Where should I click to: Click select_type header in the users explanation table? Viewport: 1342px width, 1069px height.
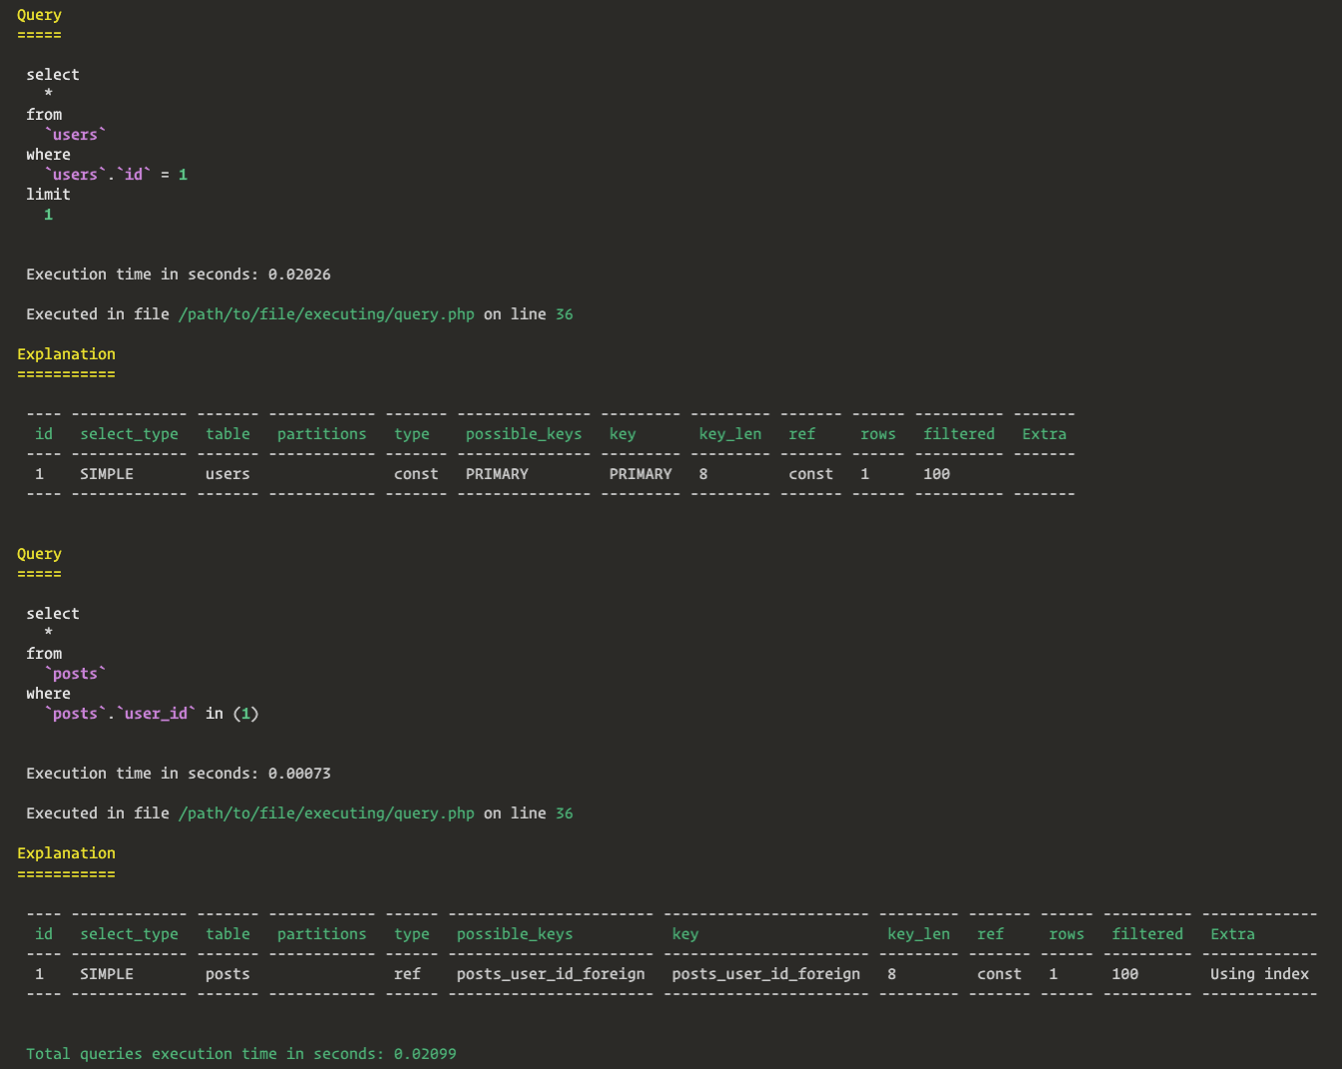pyautogui.click(x=129, y=434)
